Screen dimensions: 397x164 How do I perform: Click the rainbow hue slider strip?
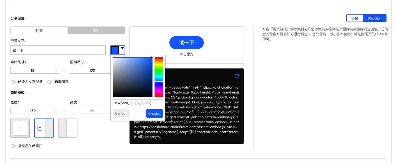pos(159,77)
